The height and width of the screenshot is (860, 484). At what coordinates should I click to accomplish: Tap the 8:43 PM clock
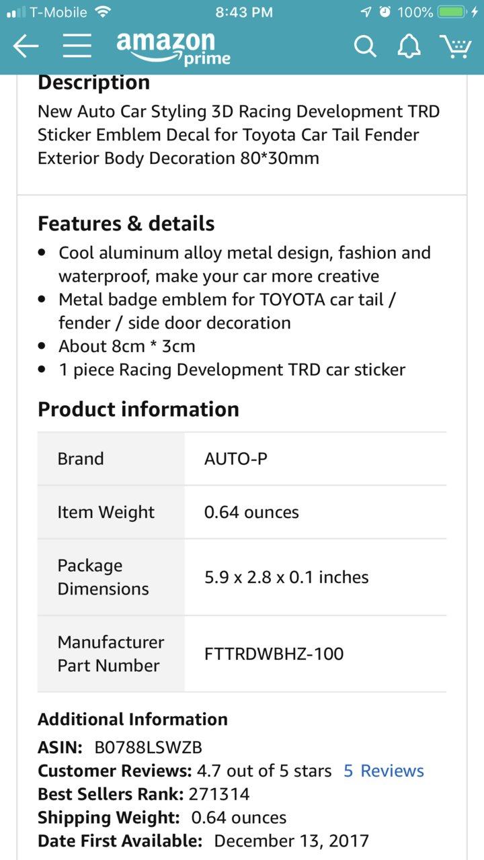tap(244, 12)
